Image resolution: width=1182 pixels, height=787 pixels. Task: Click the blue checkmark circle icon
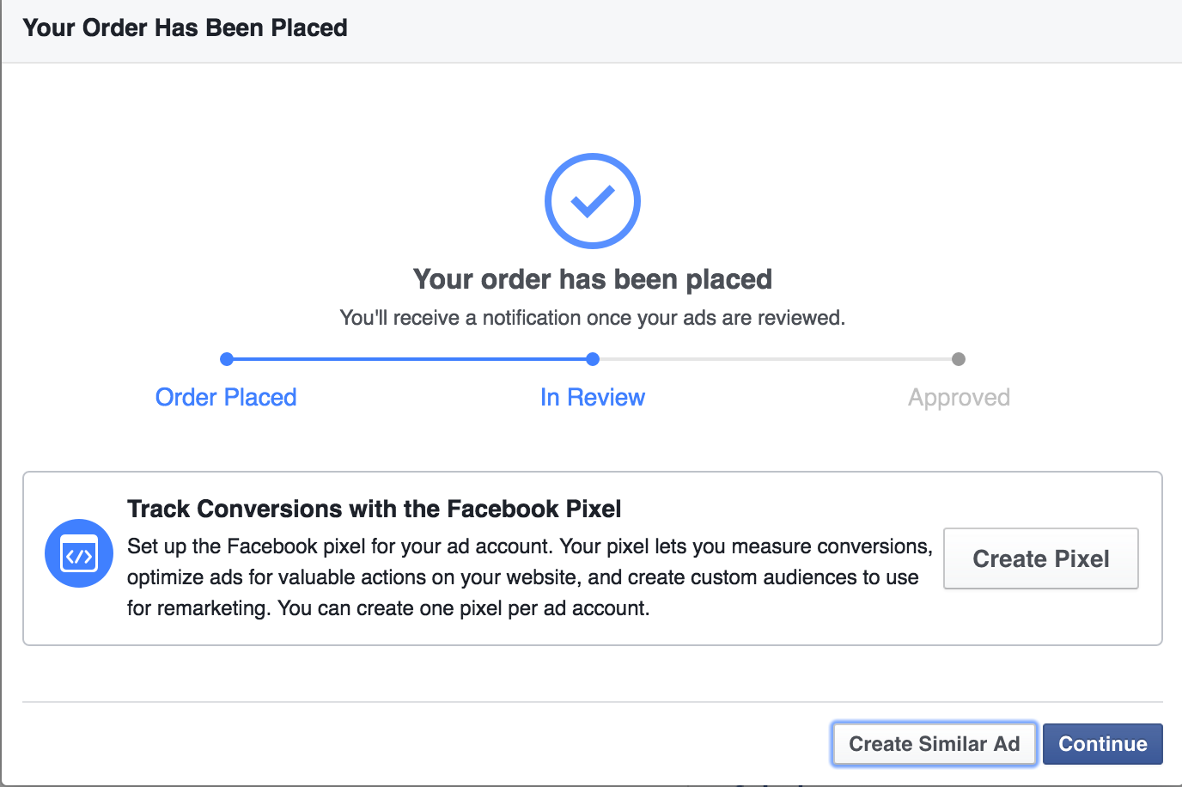[593, 201]
